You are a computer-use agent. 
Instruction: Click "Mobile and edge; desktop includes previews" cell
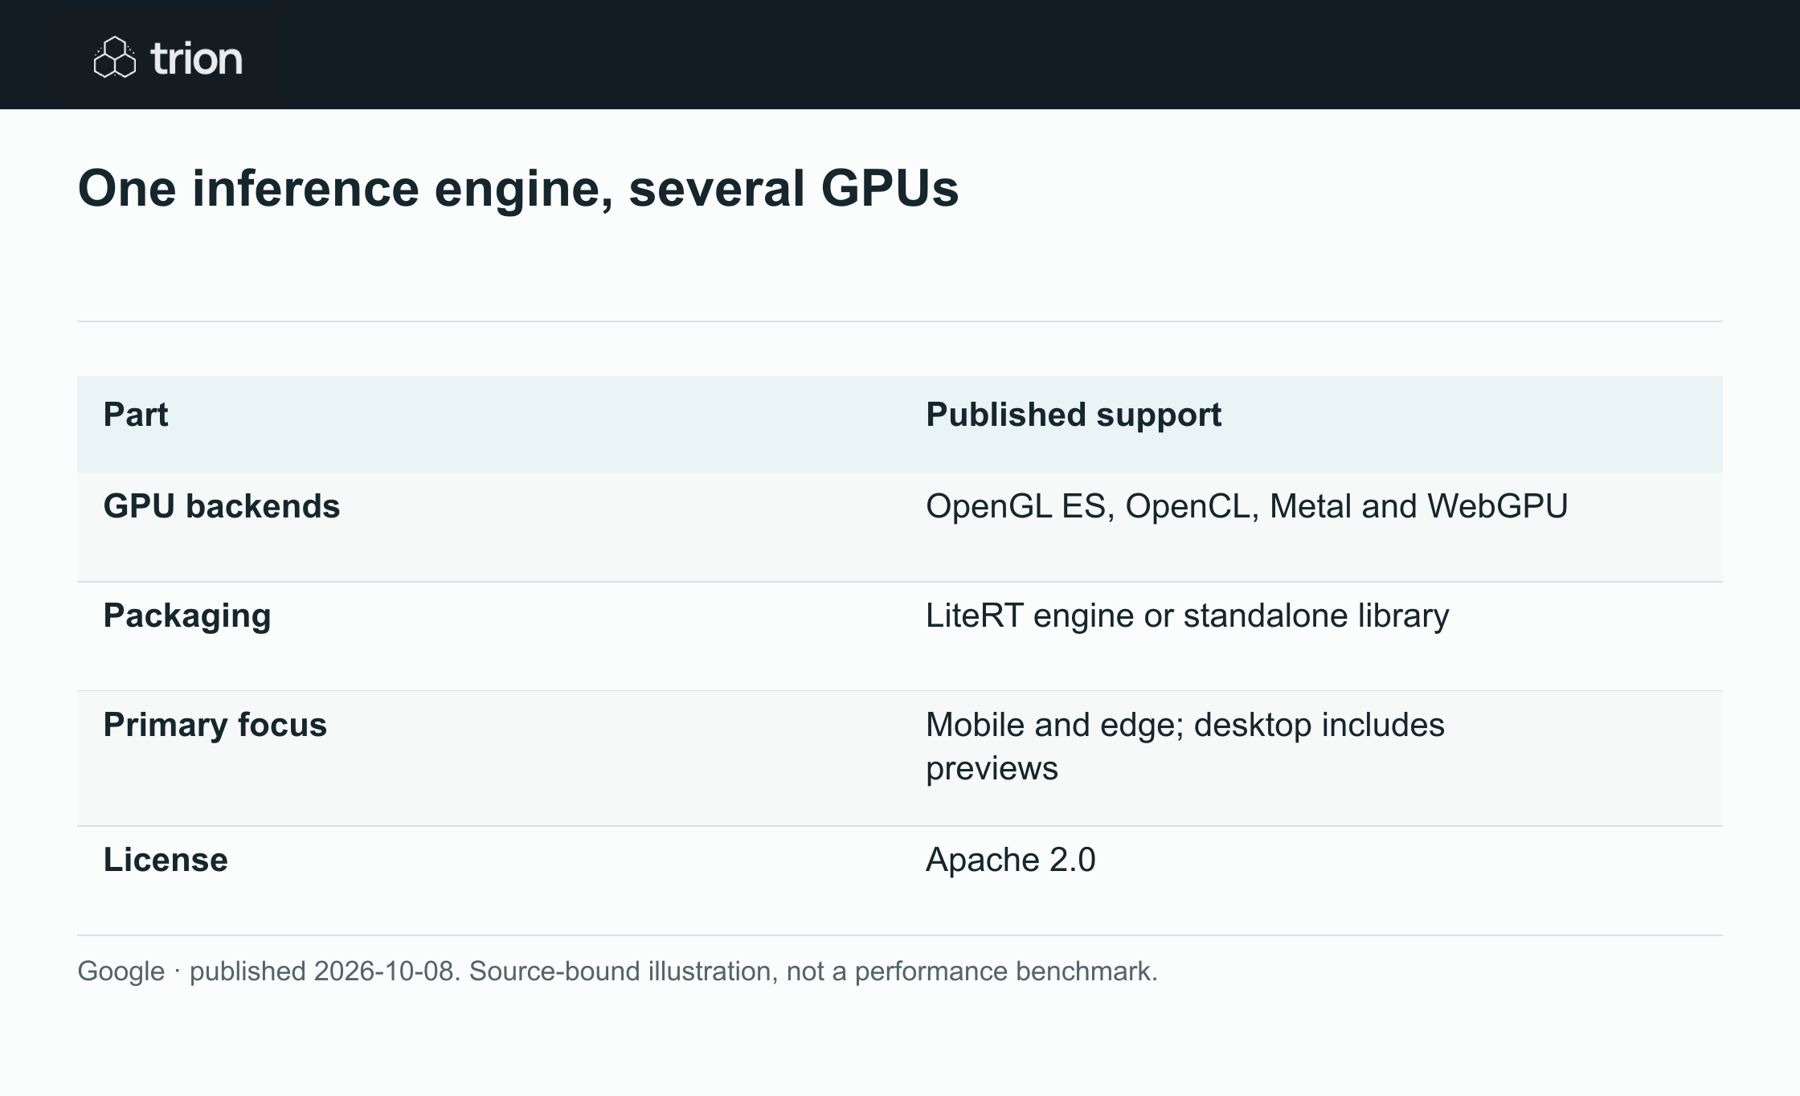click(x=1184, y=746)
